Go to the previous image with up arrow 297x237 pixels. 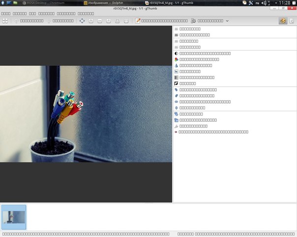29,21
